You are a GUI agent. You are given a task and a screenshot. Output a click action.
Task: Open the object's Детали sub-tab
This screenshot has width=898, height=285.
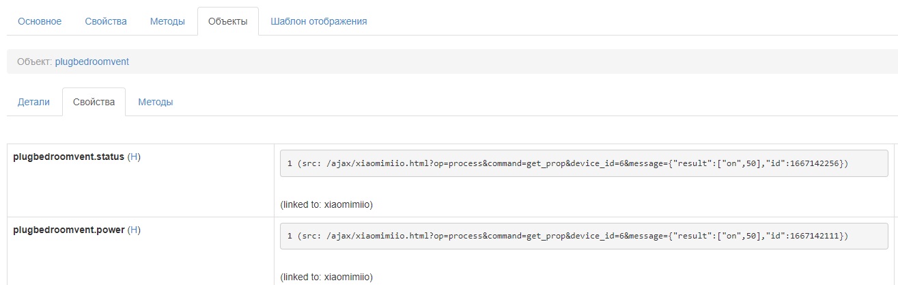pos(34,102)
